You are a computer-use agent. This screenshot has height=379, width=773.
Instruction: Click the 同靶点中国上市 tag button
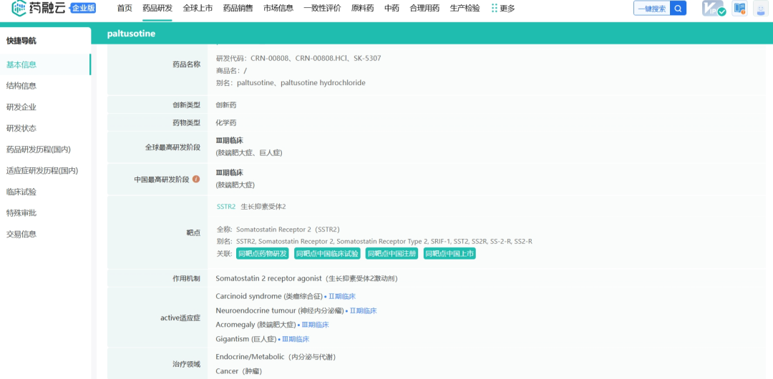pos(449,254)
